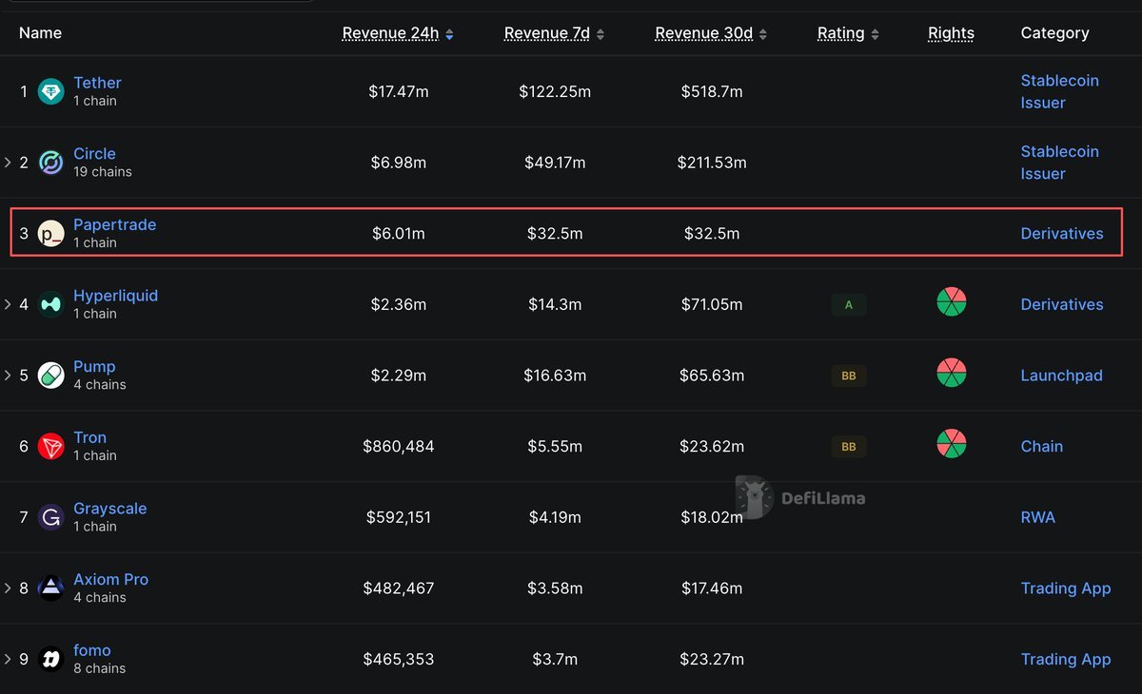Sort by Revenue 24h column
The image size is (1142, 694).
[398, 33]
